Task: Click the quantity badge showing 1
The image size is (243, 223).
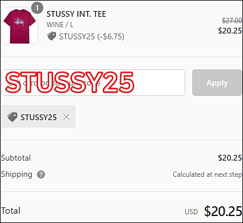Action: click(37, 8)
